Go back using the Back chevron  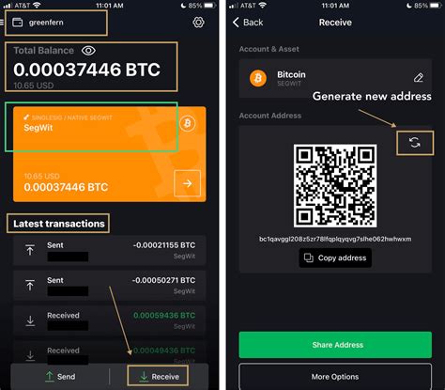(x=248, y=23)
